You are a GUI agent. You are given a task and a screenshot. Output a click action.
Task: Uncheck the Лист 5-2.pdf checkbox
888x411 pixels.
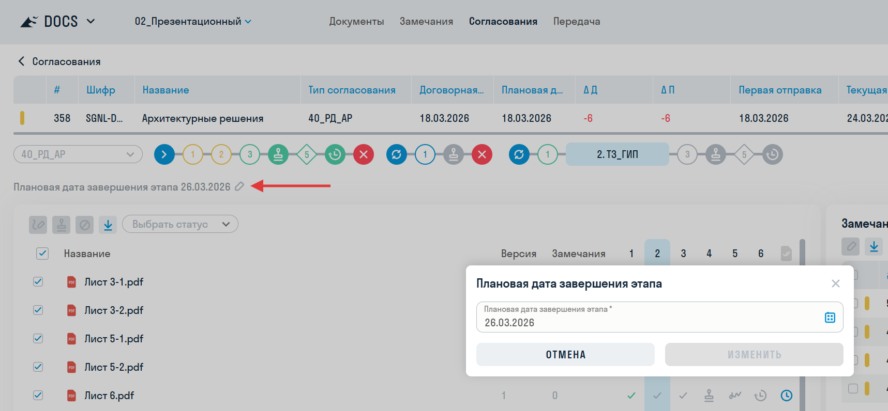tap(38, 367)
